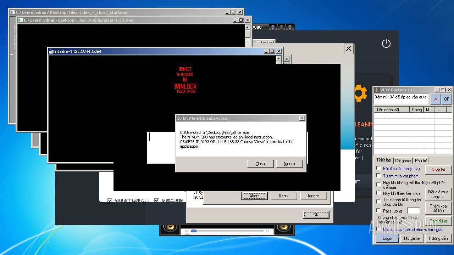
Task: Click ntvdm console scroll-up arrow
Action: point(279,58)
